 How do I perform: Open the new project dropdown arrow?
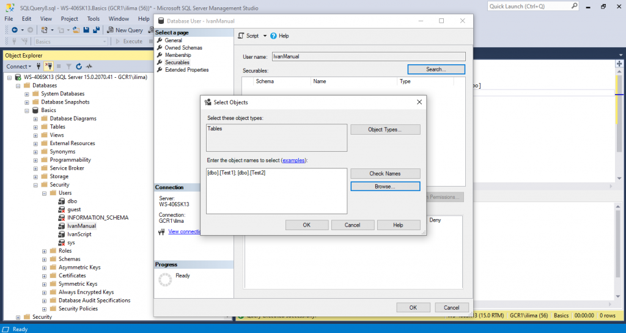53,30
